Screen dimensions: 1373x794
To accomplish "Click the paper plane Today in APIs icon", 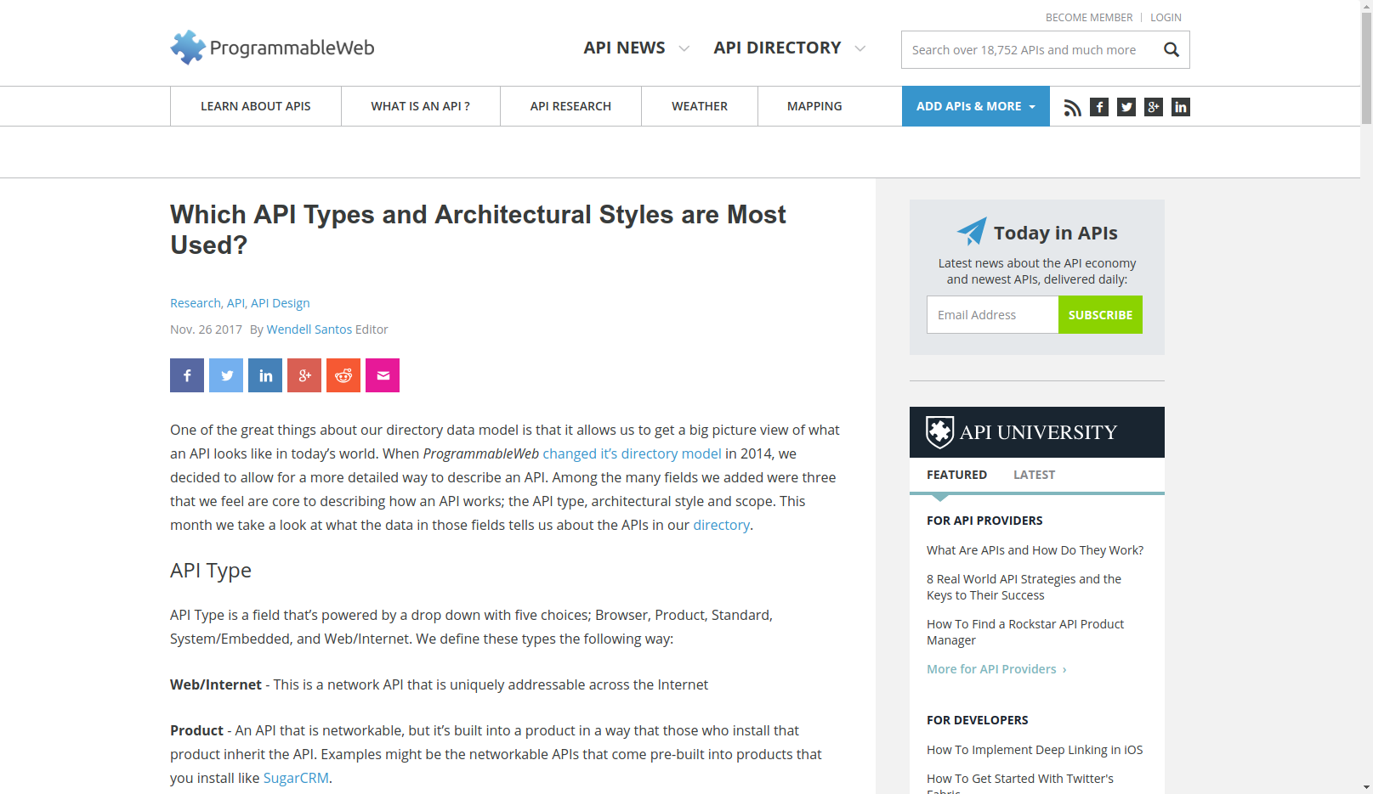I will 972,231.
